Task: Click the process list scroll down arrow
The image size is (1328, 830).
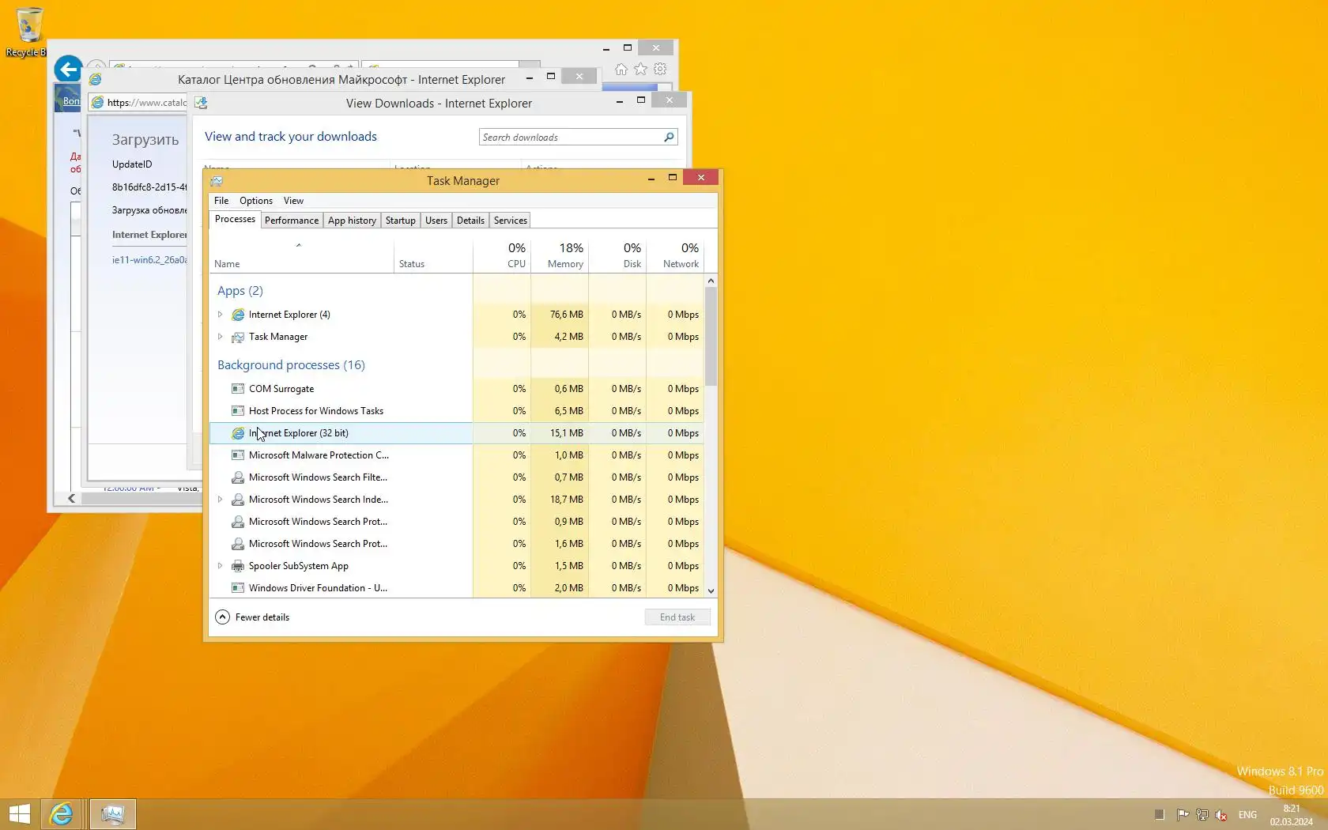Action: [x=711, y=590]
